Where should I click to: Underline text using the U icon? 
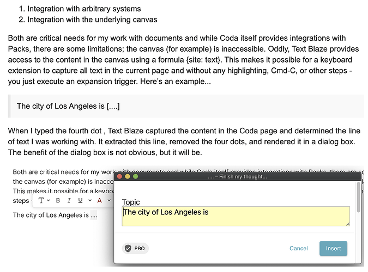tap(80, 201)
